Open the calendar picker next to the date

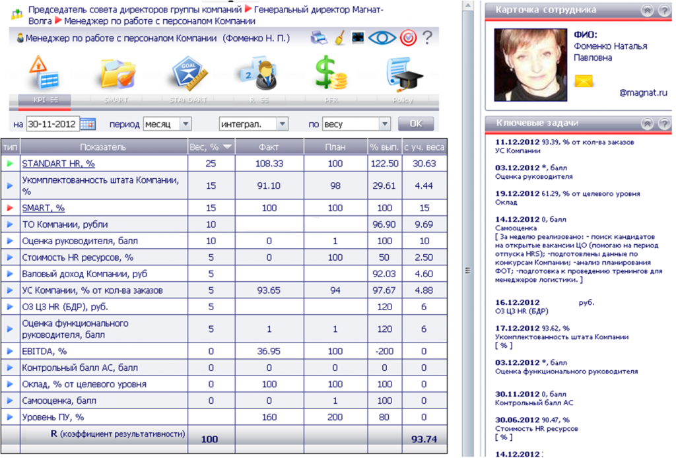(88, 124)
